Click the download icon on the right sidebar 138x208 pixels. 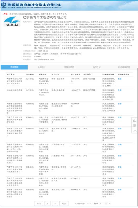click(x=135, y=120)
